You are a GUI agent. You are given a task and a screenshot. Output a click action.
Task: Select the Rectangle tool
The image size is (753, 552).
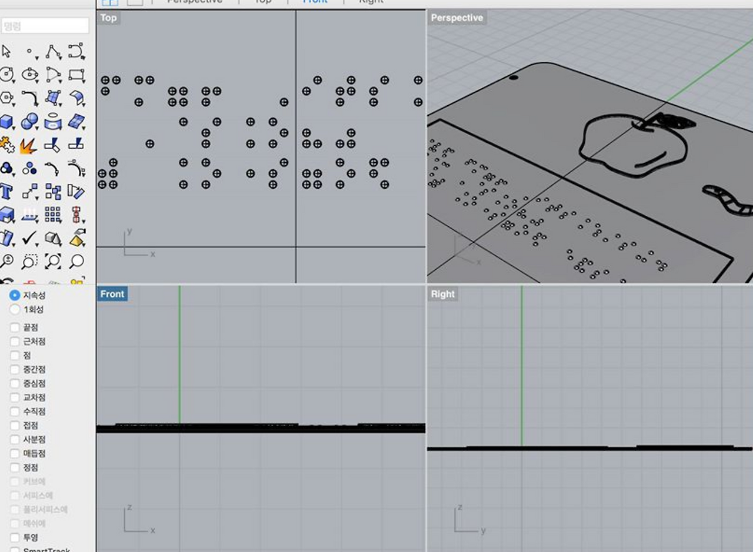pyautogui.click(x=76, y=75)
